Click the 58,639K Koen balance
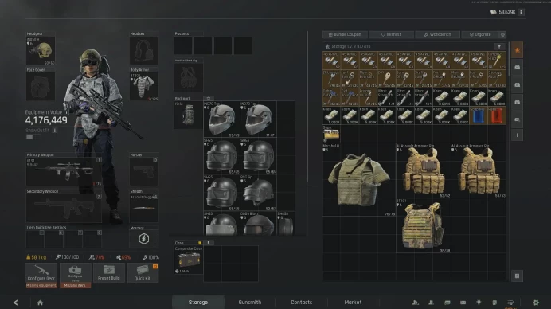551x309 pixels. click(503, 12)
